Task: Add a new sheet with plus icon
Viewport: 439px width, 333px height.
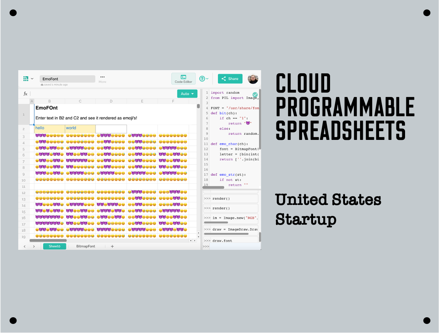Action: tap(112, 246)
